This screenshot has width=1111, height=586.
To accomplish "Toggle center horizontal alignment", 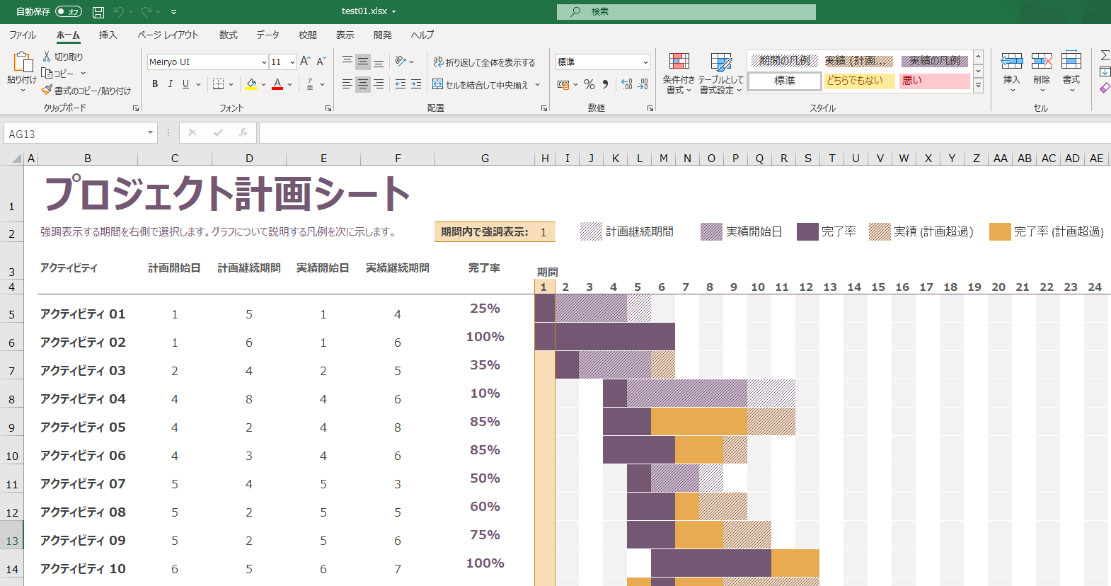I will point(363,84).
